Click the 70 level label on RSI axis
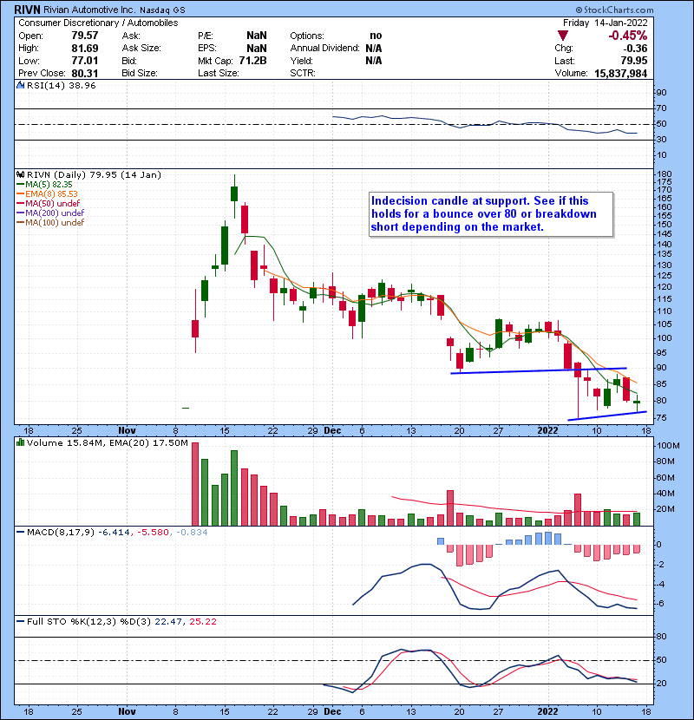Viewport: 694px width, 720px height. pos(661,108)
